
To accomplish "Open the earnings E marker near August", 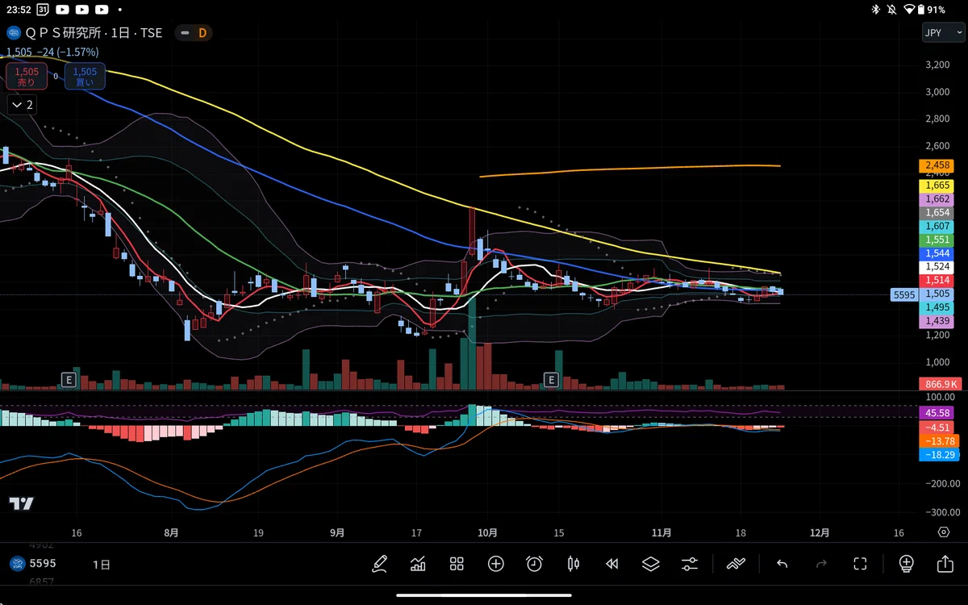I will pos(69,379).
